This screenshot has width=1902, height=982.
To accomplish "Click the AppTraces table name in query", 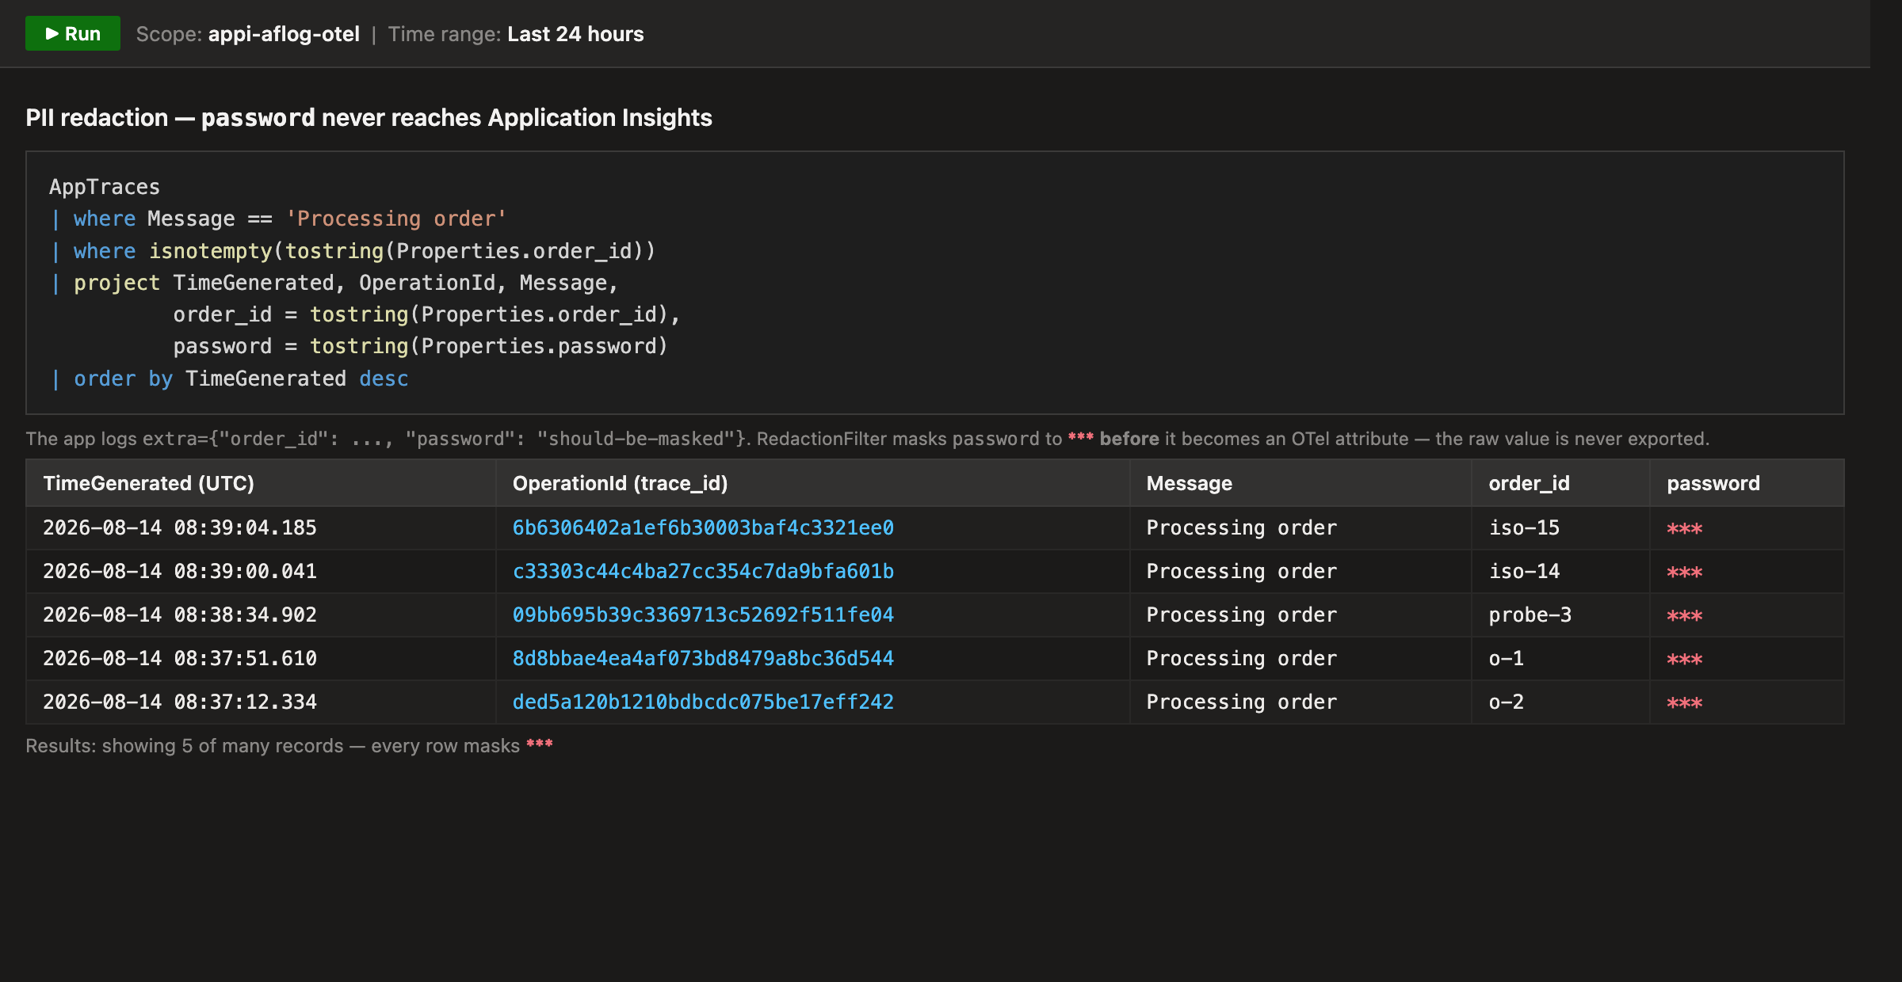I will coord(105,187).
